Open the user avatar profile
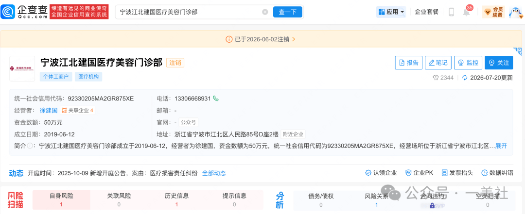 click(516, 12)
